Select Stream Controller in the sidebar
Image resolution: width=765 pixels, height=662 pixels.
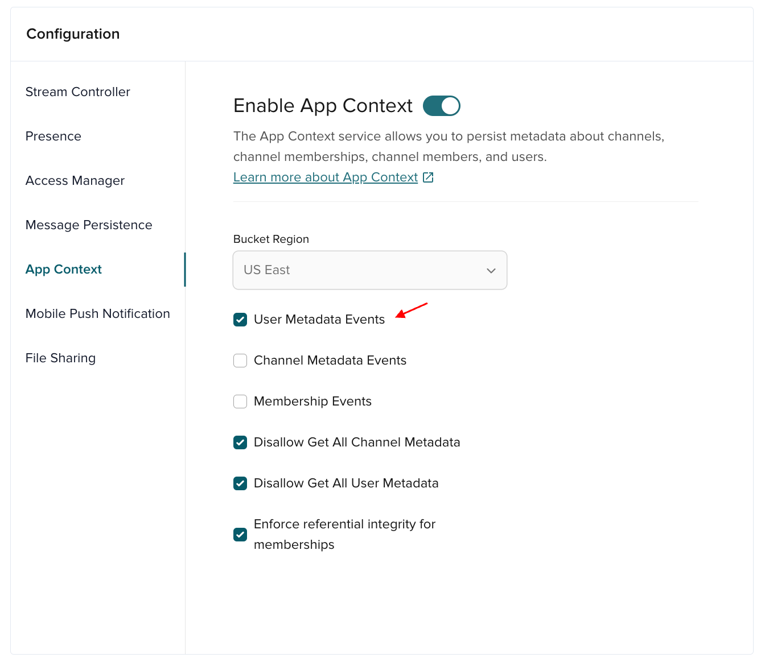coord(77,92)
